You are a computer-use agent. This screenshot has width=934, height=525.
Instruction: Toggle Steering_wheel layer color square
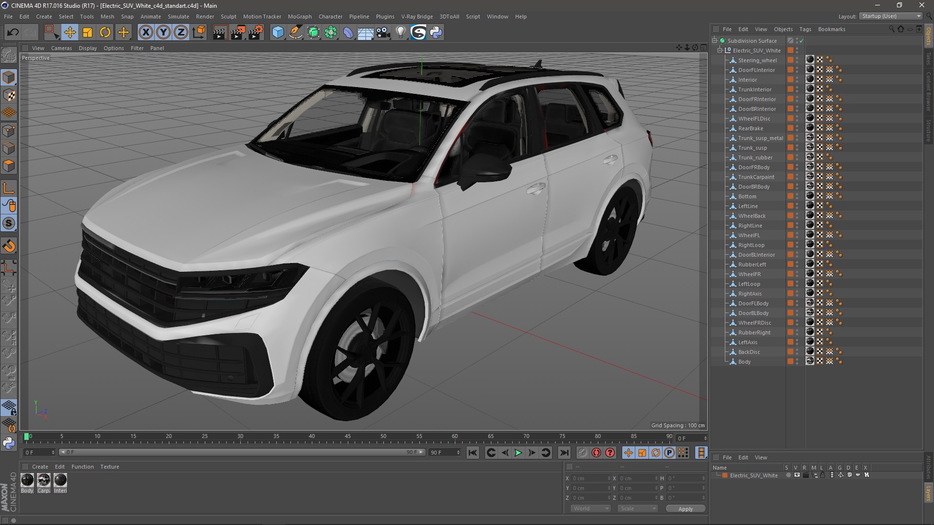pyautogui.click(x=790, y=60)
